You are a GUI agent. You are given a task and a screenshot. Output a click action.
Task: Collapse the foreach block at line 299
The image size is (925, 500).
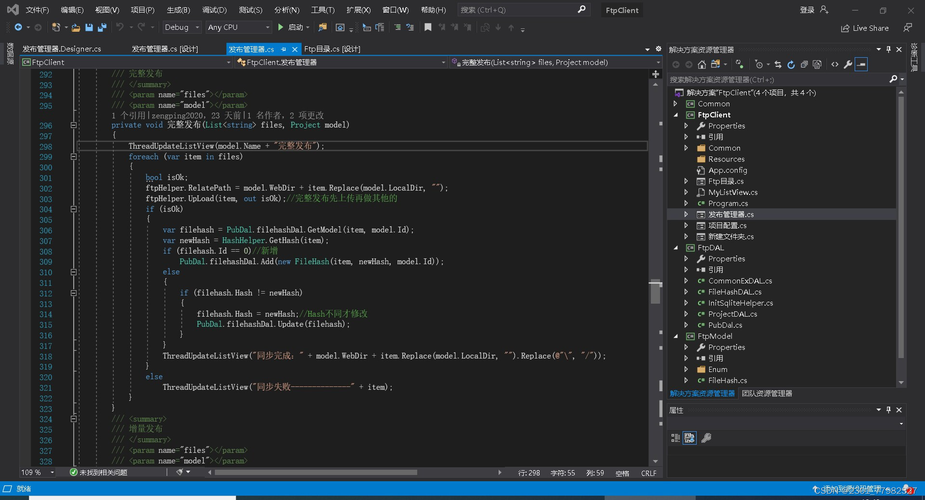(x=74, y=156)
